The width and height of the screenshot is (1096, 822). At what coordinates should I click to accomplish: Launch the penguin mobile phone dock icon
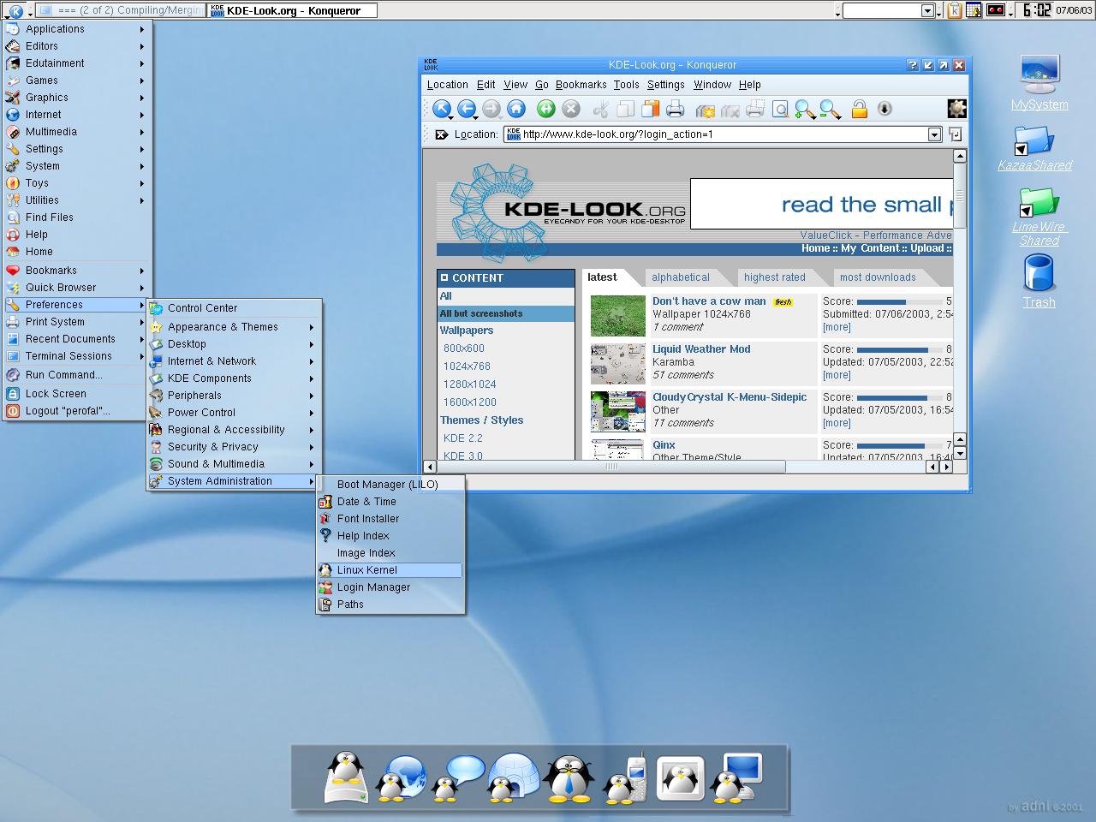[x=624, y=777]
